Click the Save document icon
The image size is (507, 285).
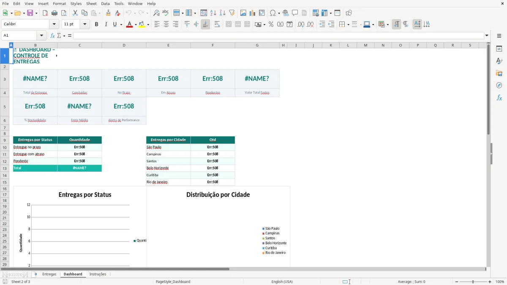(30, 13)
